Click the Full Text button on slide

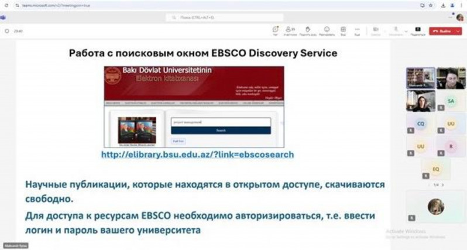click(178, 141)
